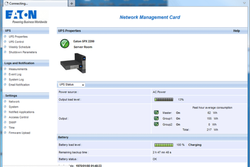Click the battery load level bar

164,145
